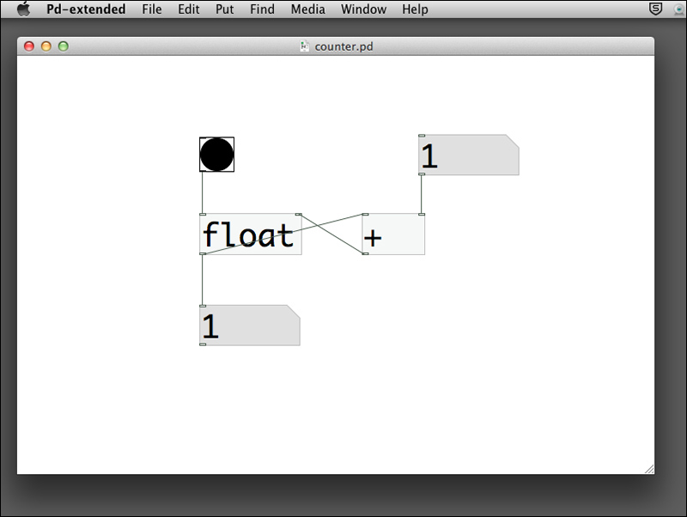
Task: Click the float object's right inlet
Action: click(298, 214)
